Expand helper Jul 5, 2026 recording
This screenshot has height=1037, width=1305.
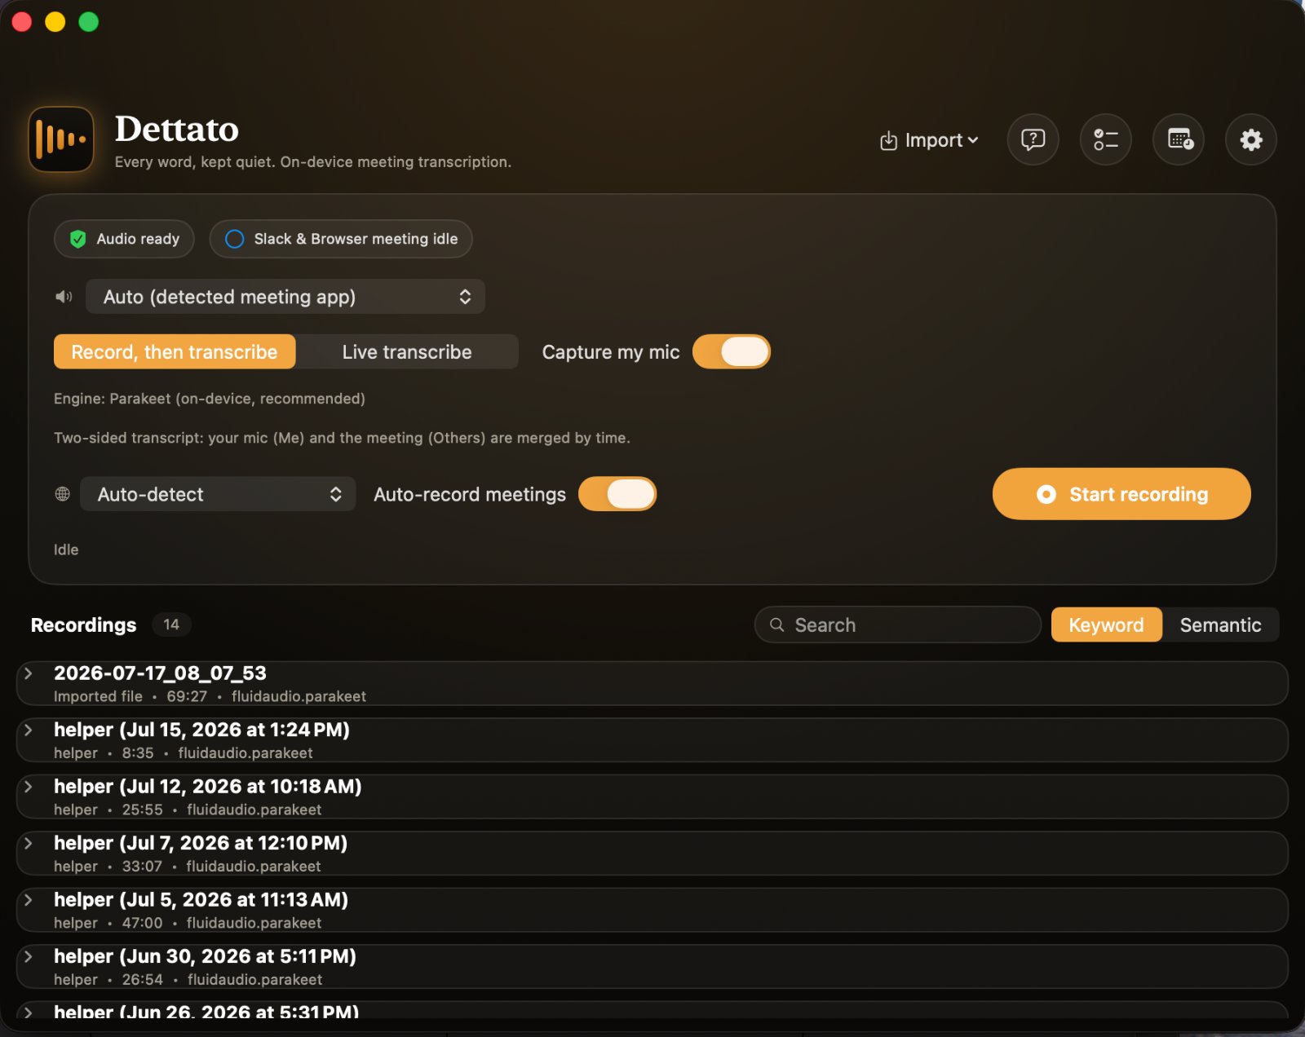[x=29, y=900]
